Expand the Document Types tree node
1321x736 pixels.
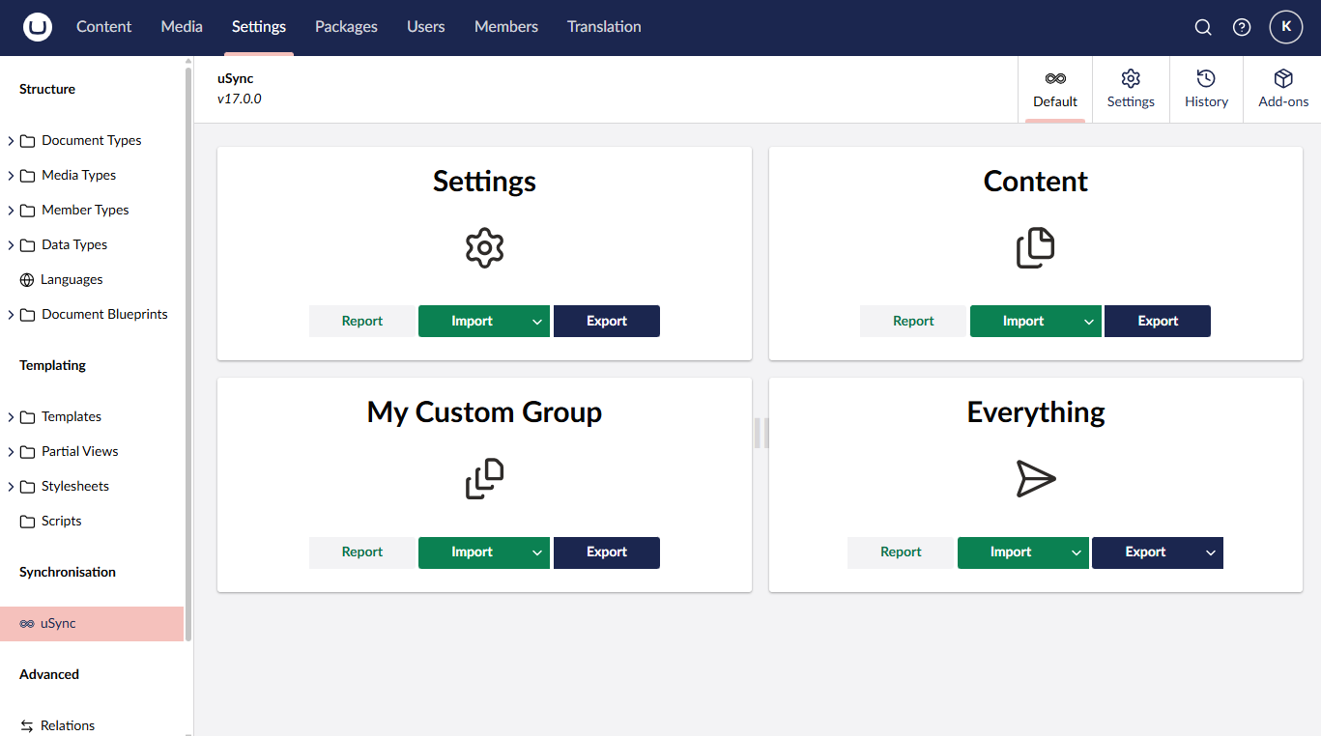(11, 141)
